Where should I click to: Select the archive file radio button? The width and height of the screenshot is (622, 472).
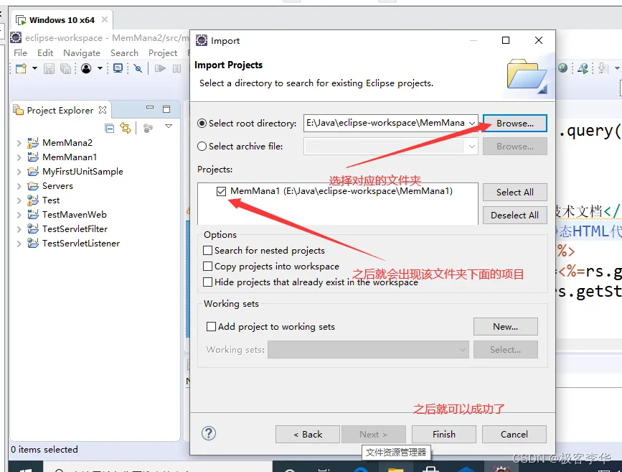202,147
